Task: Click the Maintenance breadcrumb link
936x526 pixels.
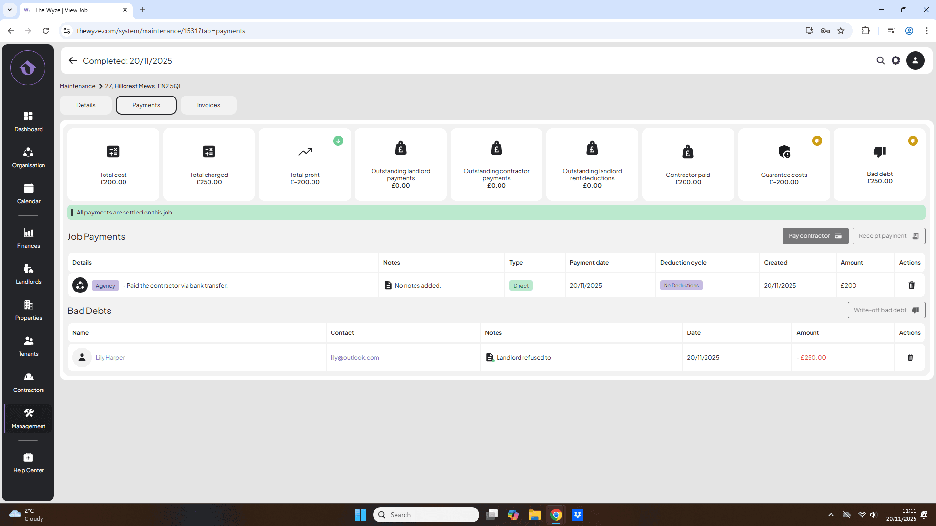Action: point(77,86)
